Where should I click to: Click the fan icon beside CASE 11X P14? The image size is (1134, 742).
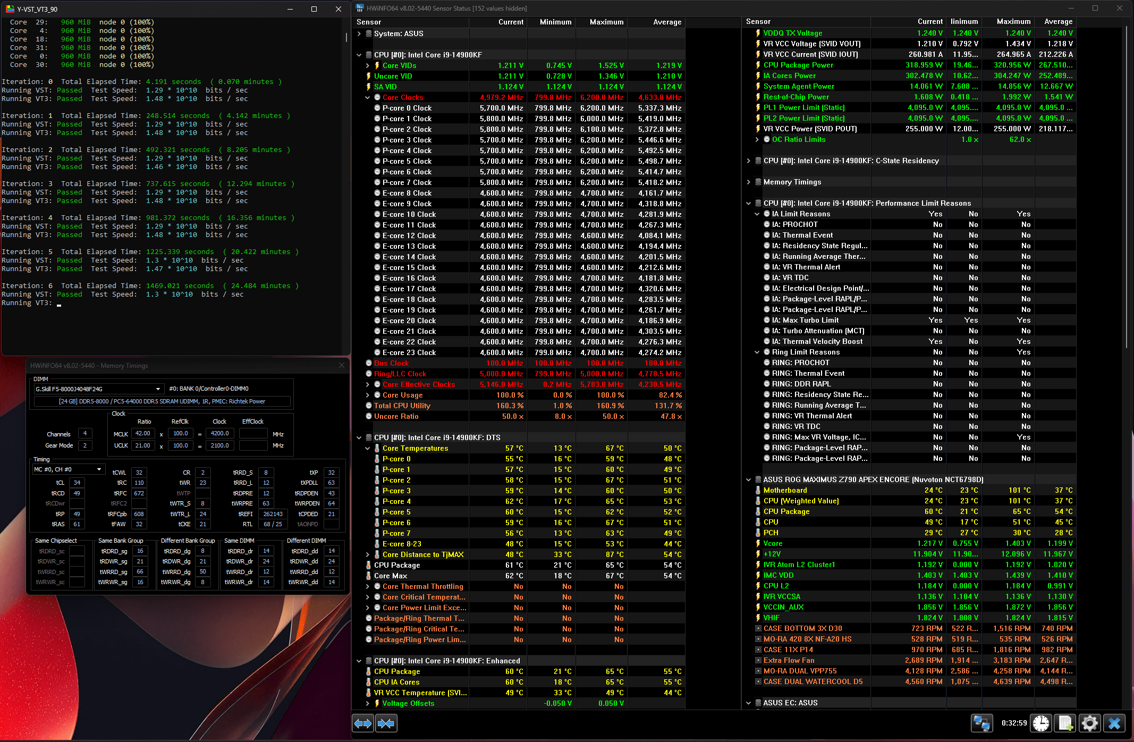(758, 650)
